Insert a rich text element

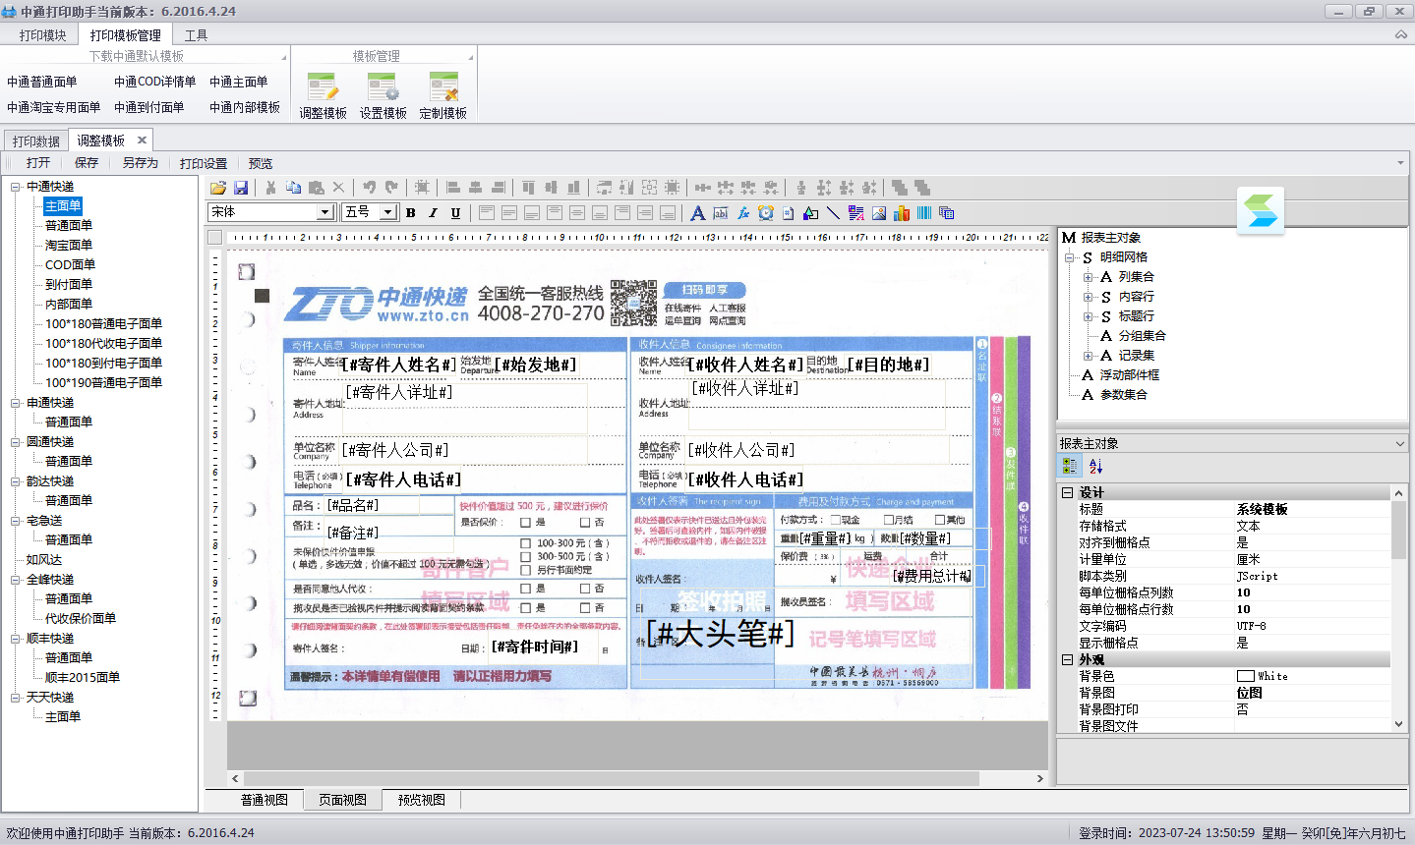[855, 212]
